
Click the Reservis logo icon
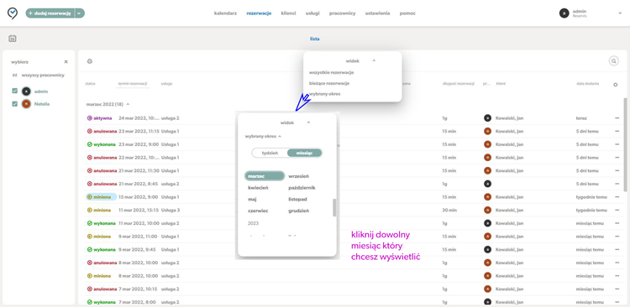(13, 13)
